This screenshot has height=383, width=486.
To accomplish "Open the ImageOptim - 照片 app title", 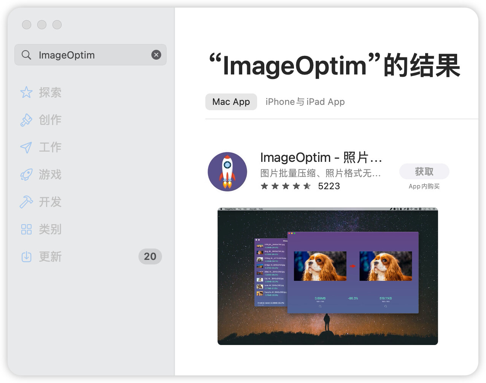I will (321, 157).
